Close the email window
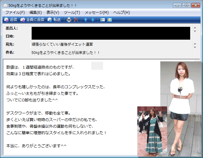 coord(196,5)
